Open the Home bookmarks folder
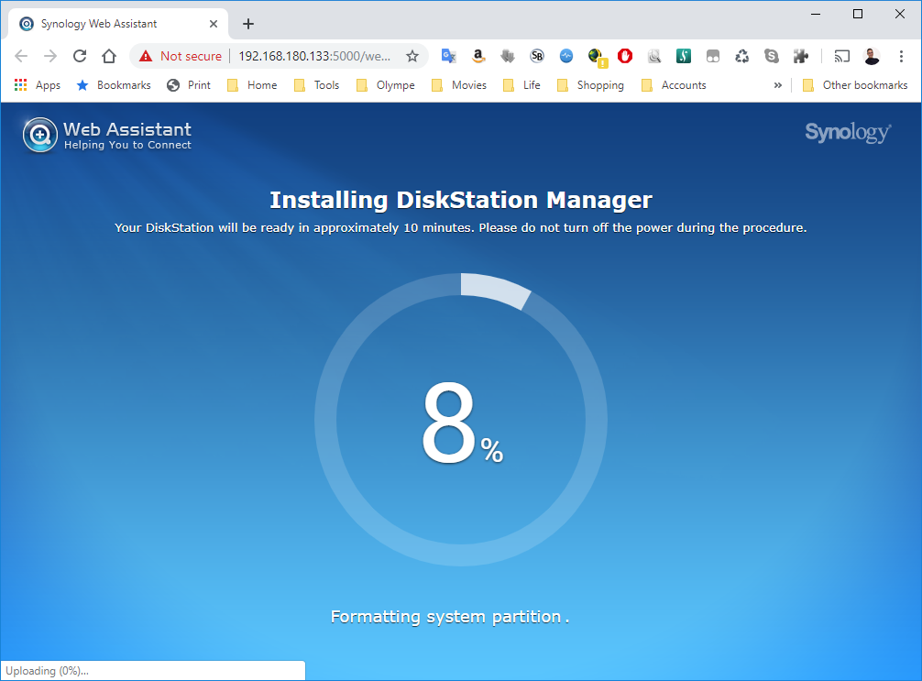The image size is (922, 681). 252,85
